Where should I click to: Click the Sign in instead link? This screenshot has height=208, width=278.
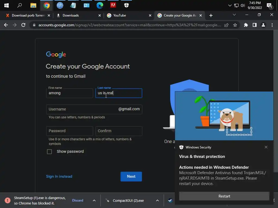point(59,176)
